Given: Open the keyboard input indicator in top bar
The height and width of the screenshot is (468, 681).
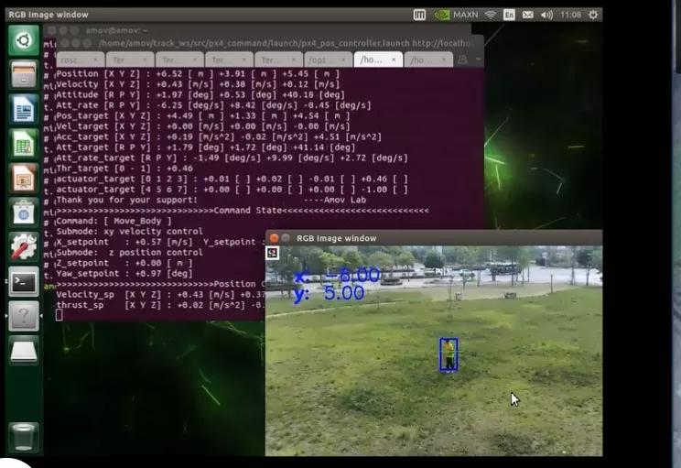Looking at the screenshot, I should [419, 15].
